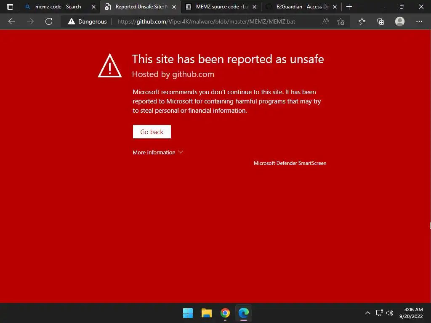This screenshot has width=431, height=323.
Task: Click the Read aloud icon in address bar
Action: [325, 21]
